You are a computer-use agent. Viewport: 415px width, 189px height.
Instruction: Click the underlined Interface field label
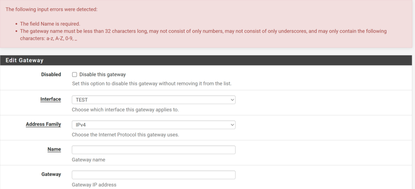tap(51, 99)
